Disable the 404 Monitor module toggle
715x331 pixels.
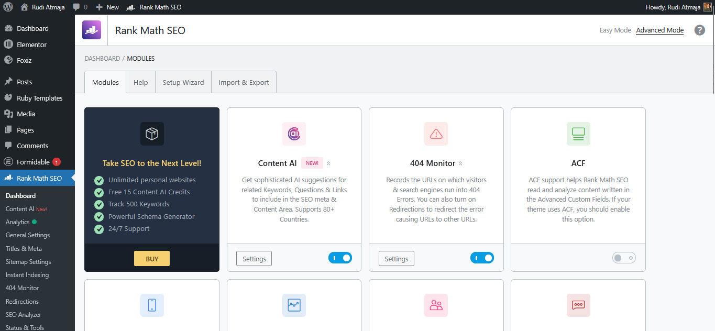point(482,258)
